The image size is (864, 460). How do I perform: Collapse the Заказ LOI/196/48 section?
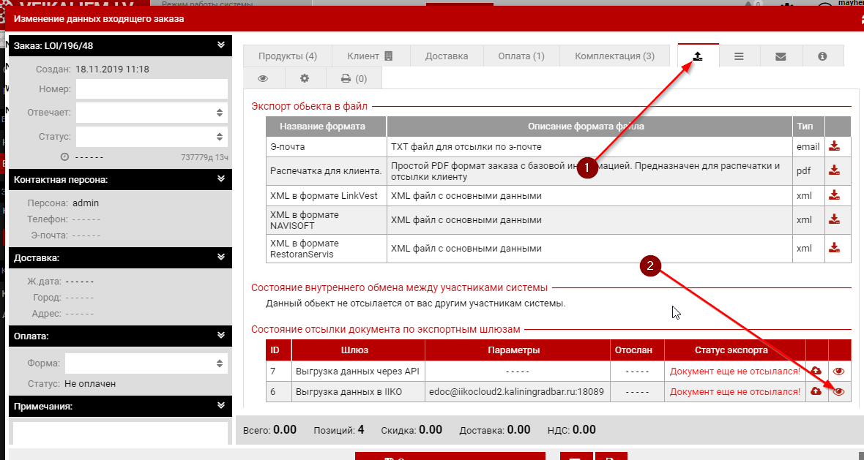pos(221,45)
